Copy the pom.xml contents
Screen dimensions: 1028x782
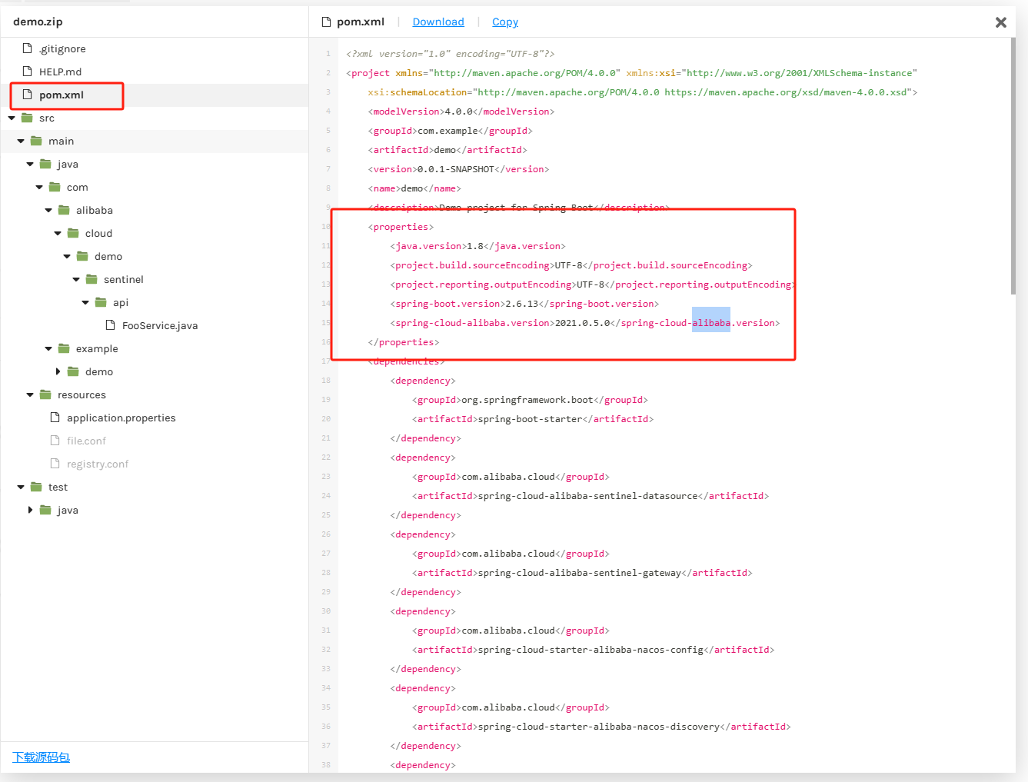[505, 22]
